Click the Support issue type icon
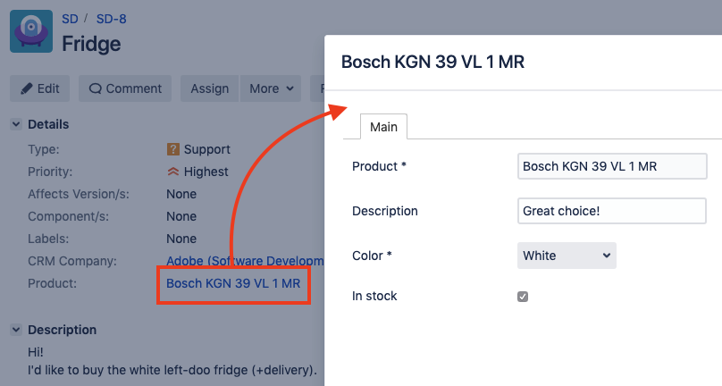Screen dimensions: 722x386 173,149
